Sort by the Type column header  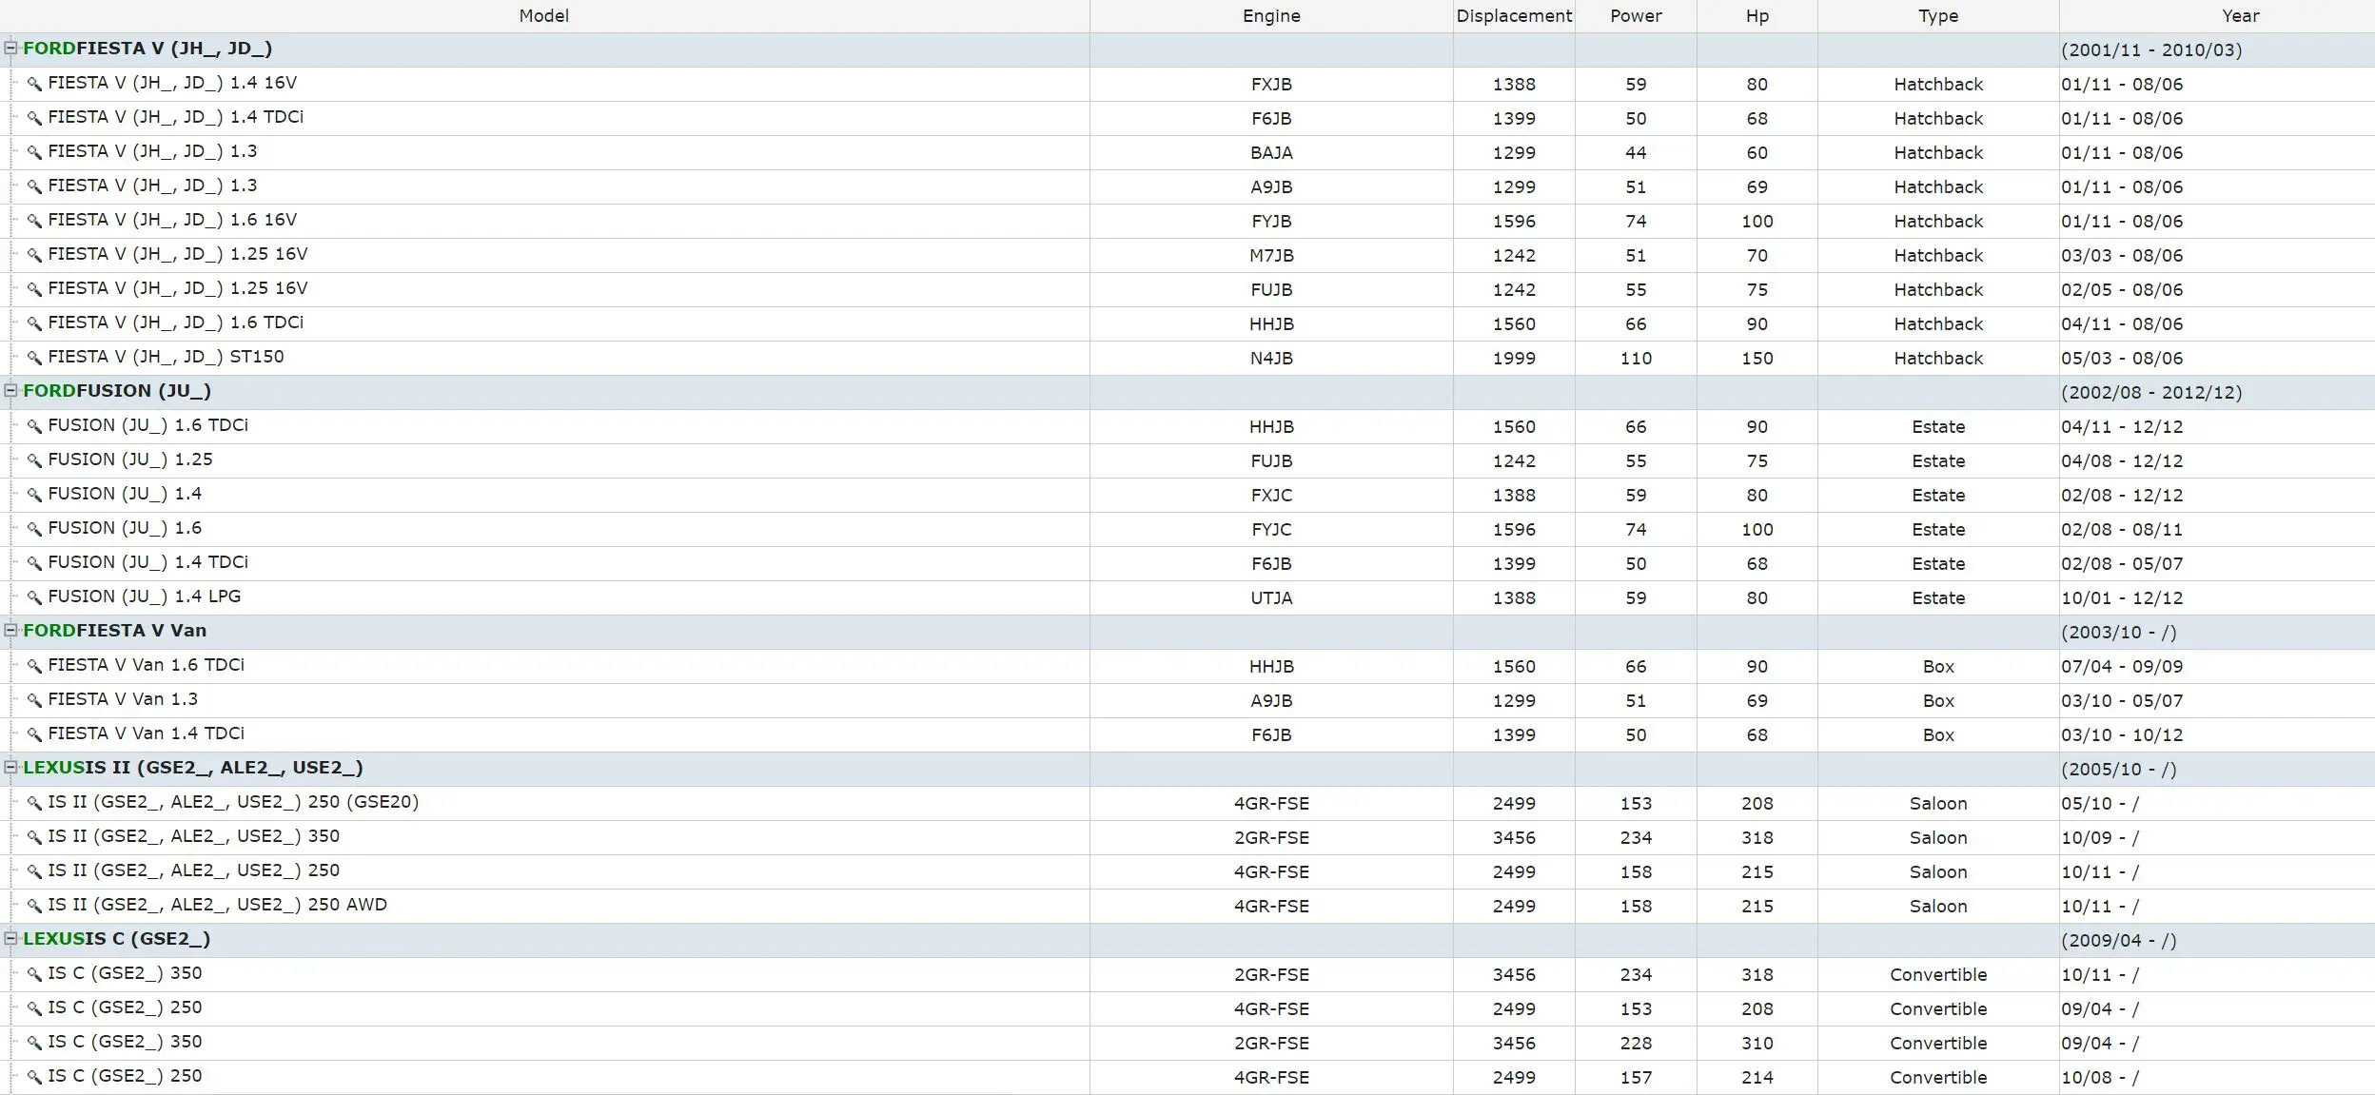[x=1938, y=16]
